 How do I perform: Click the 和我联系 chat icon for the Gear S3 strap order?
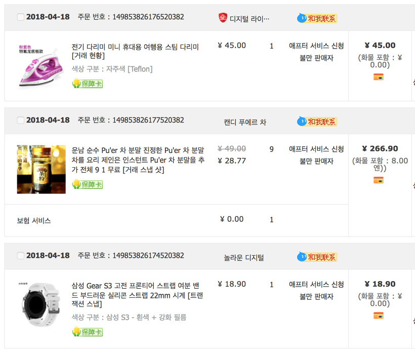tap(317, 257)
